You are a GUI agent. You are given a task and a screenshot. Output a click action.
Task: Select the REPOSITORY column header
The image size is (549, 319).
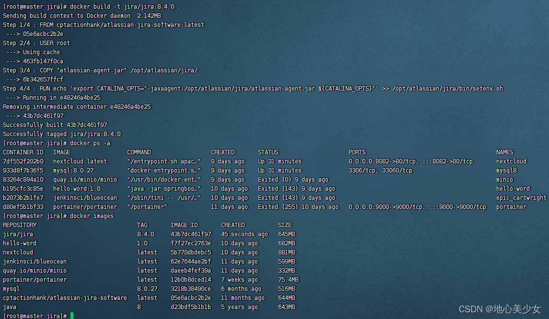tap(20, 225)
